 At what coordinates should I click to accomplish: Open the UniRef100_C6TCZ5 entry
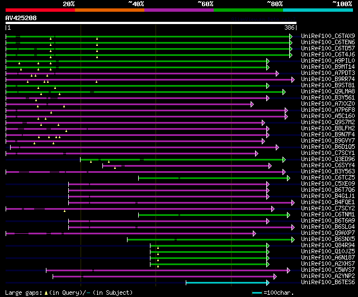328,178
